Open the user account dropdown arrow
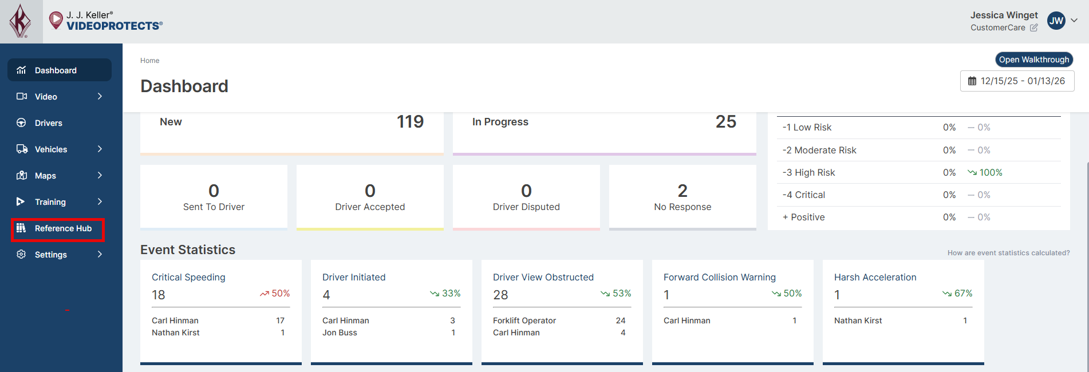Screen dimensions: 1089x372 1074,21
